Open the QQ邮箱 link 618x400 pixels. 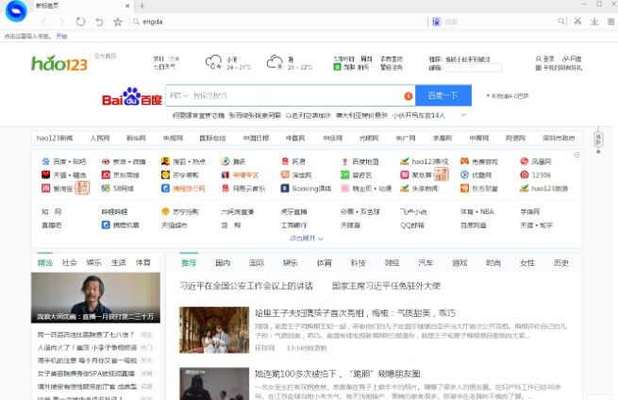pos(412,225)
